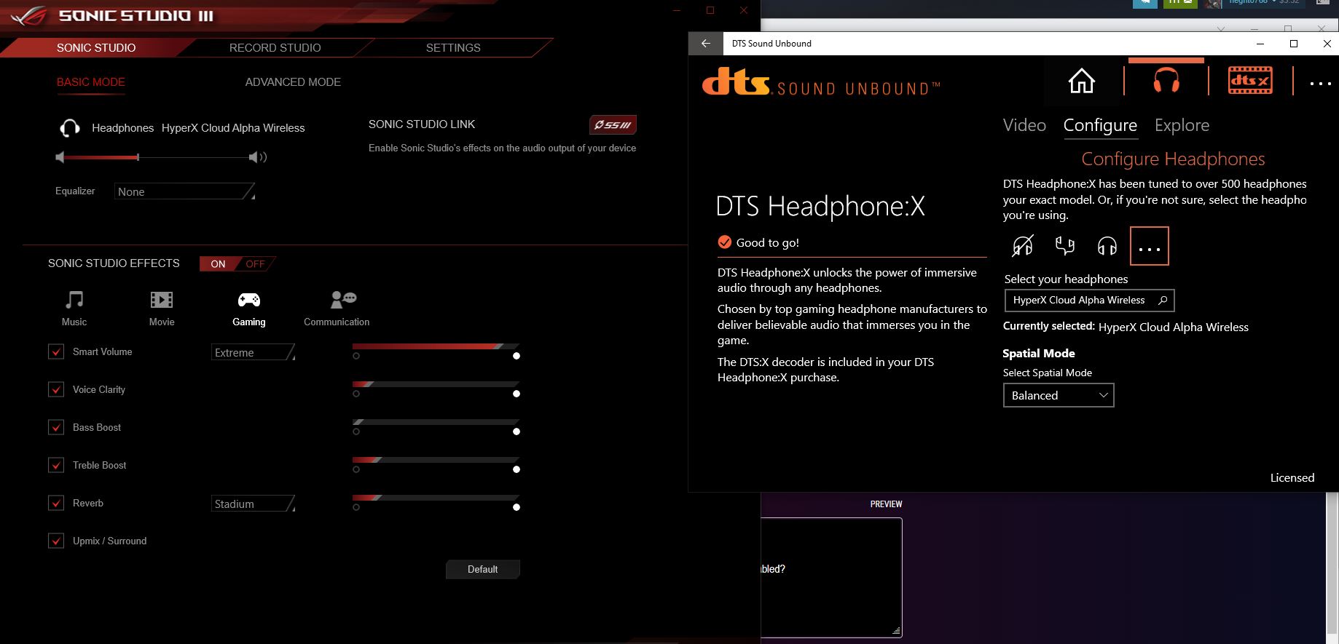1339x644 pixels.
Task: Switch to Advanced Mode
Action: [x=293, y=82]
